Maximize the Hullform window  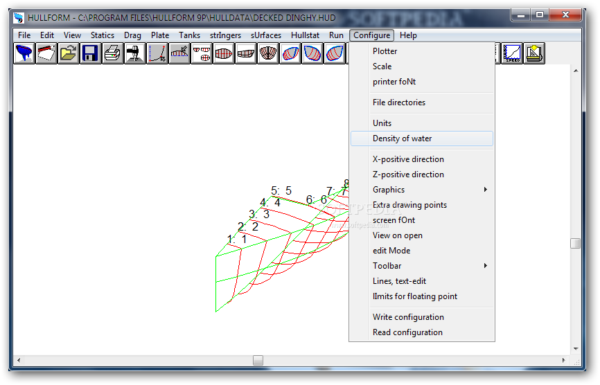pyautogui.click(x=540, y=15)
